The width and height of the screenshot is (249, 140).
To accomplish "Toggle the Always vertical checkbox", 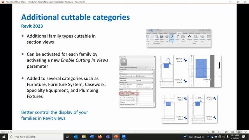I will (137, 96).
